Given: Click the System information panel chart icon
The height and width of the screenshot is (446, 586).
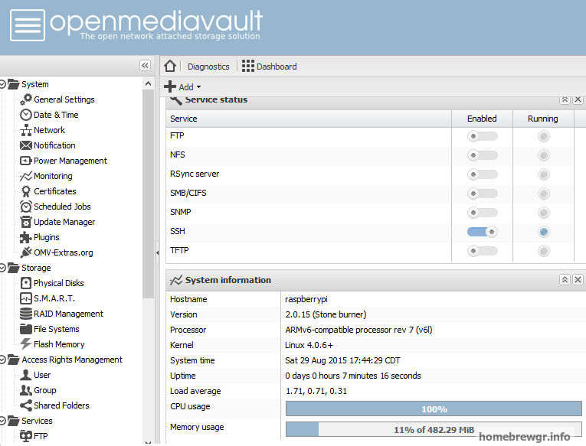Looking at the screenshot, I should click(x=176, y=280).
